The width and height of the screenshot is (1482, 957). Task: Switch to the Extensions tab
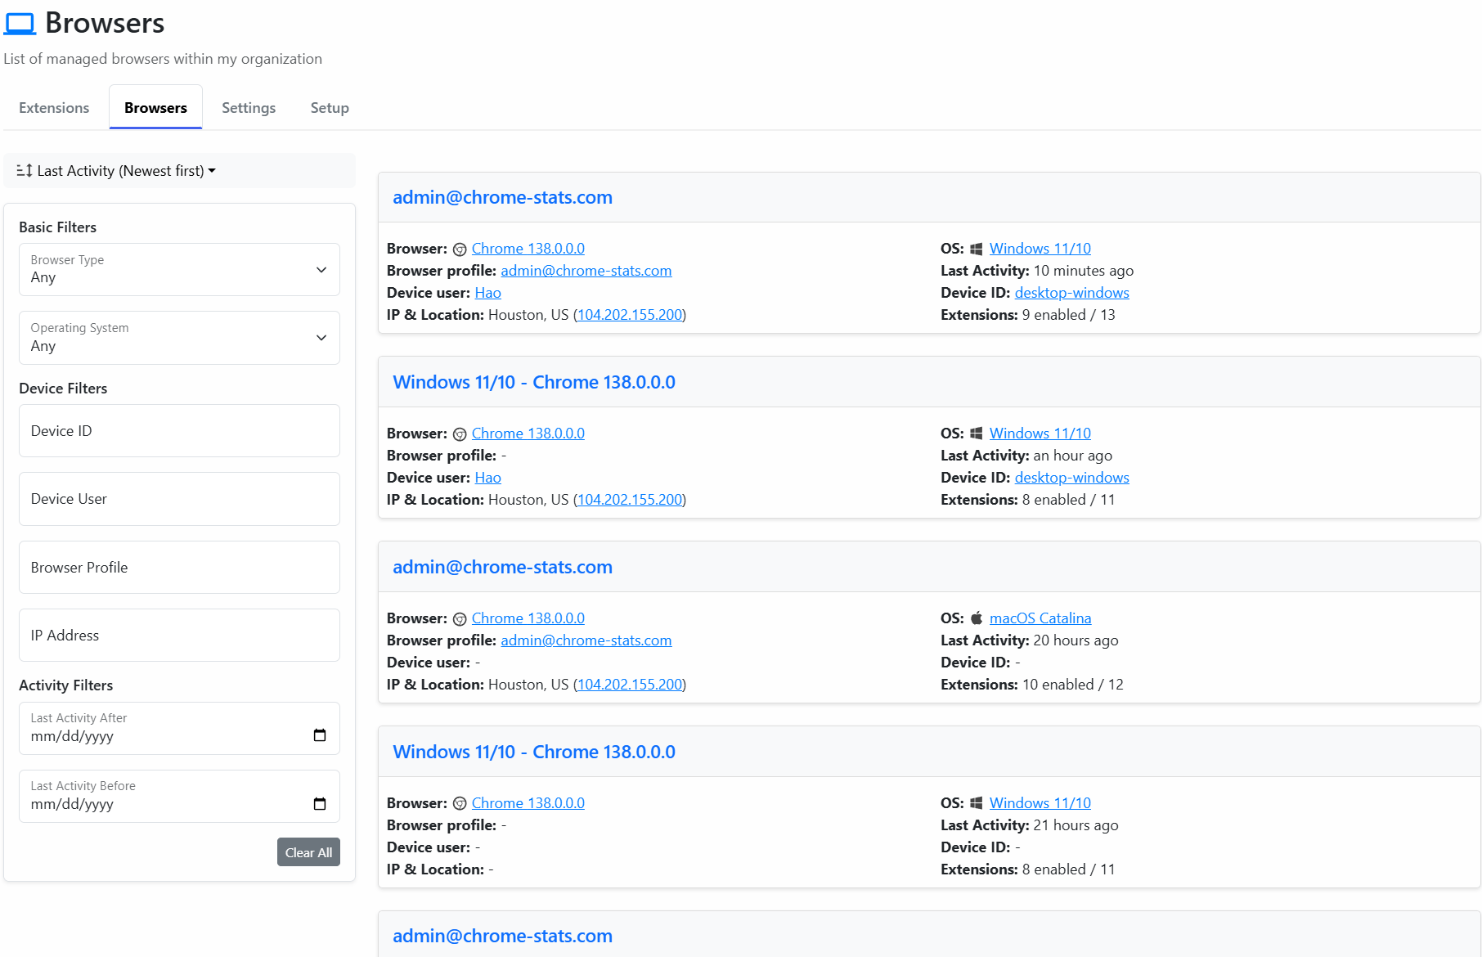click(54, 108)
